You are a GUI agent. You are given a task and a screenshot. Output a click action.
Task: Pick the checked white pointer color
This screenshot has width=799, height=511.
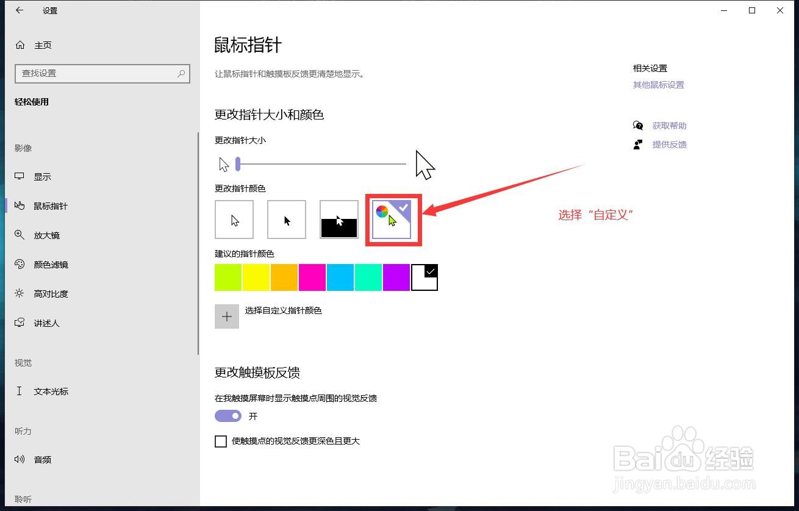pyautogui.click(x=425, y=277)
